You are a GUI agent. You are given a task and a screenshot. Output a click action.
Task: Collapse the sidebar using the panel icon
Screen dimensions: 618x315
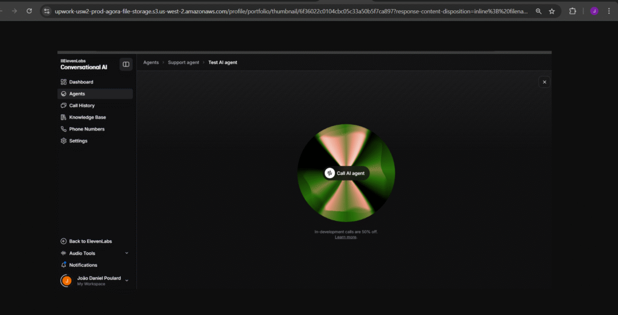pyautogui.click(x=126, y=64)
